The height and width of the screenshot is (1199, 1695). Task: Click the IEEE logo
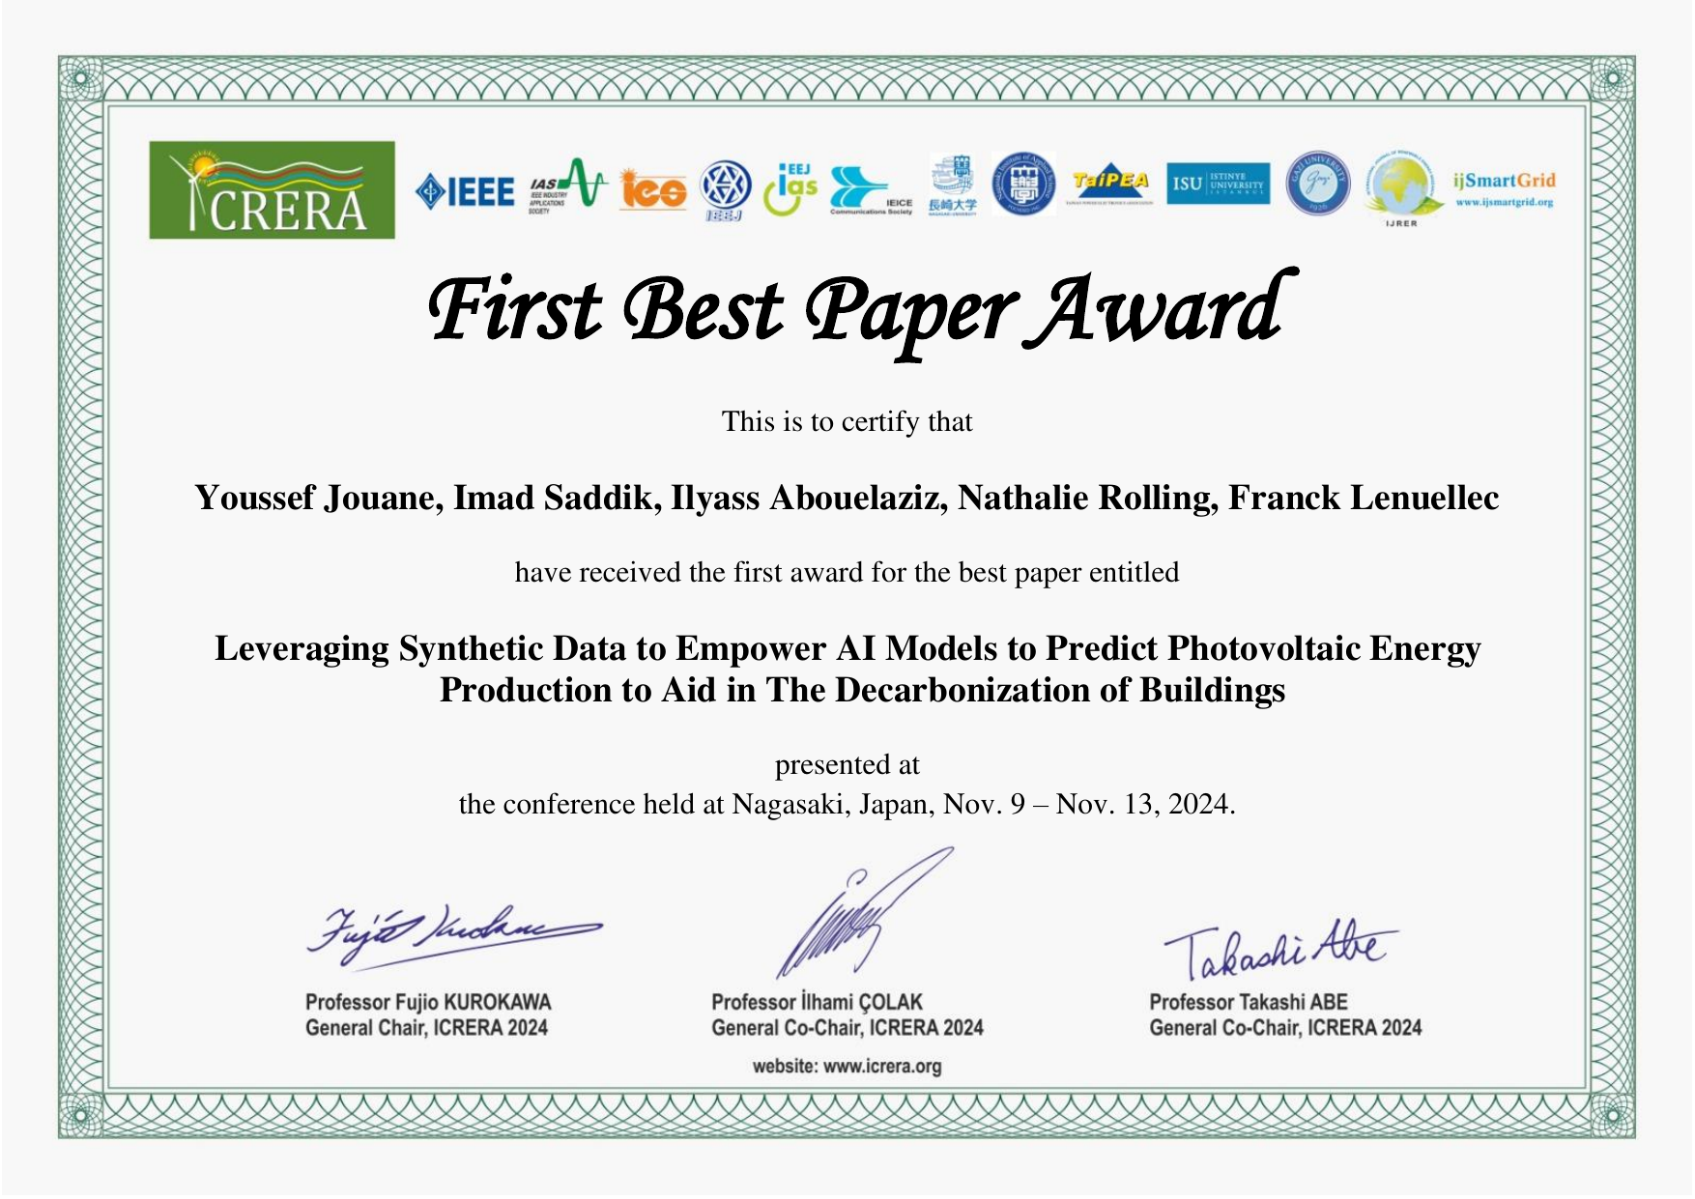465,191
